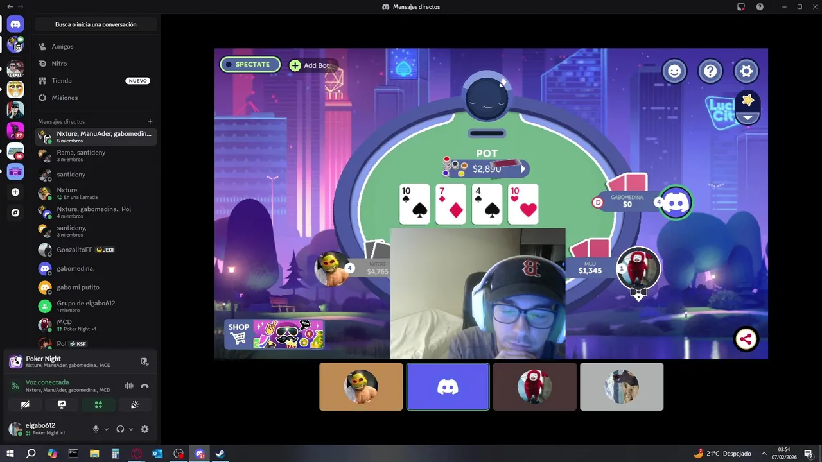The height and width of the screenshot is (462, 822).
Task: Open the Amigos tab
Action: point(96,46)
